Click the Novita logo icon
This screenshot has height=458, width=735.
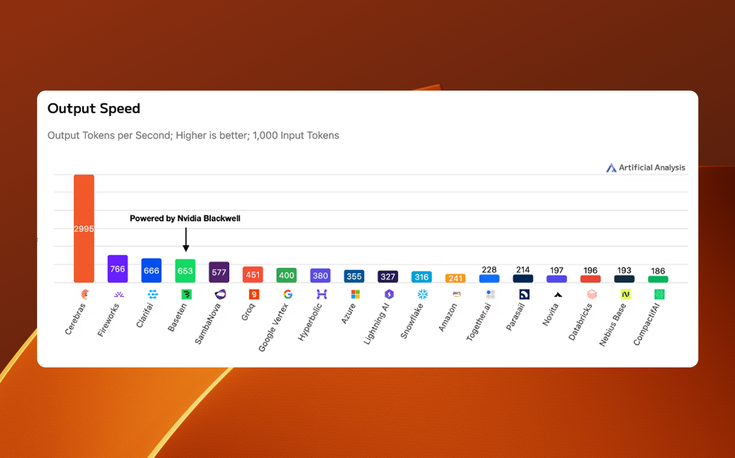(x=558, y=294)
